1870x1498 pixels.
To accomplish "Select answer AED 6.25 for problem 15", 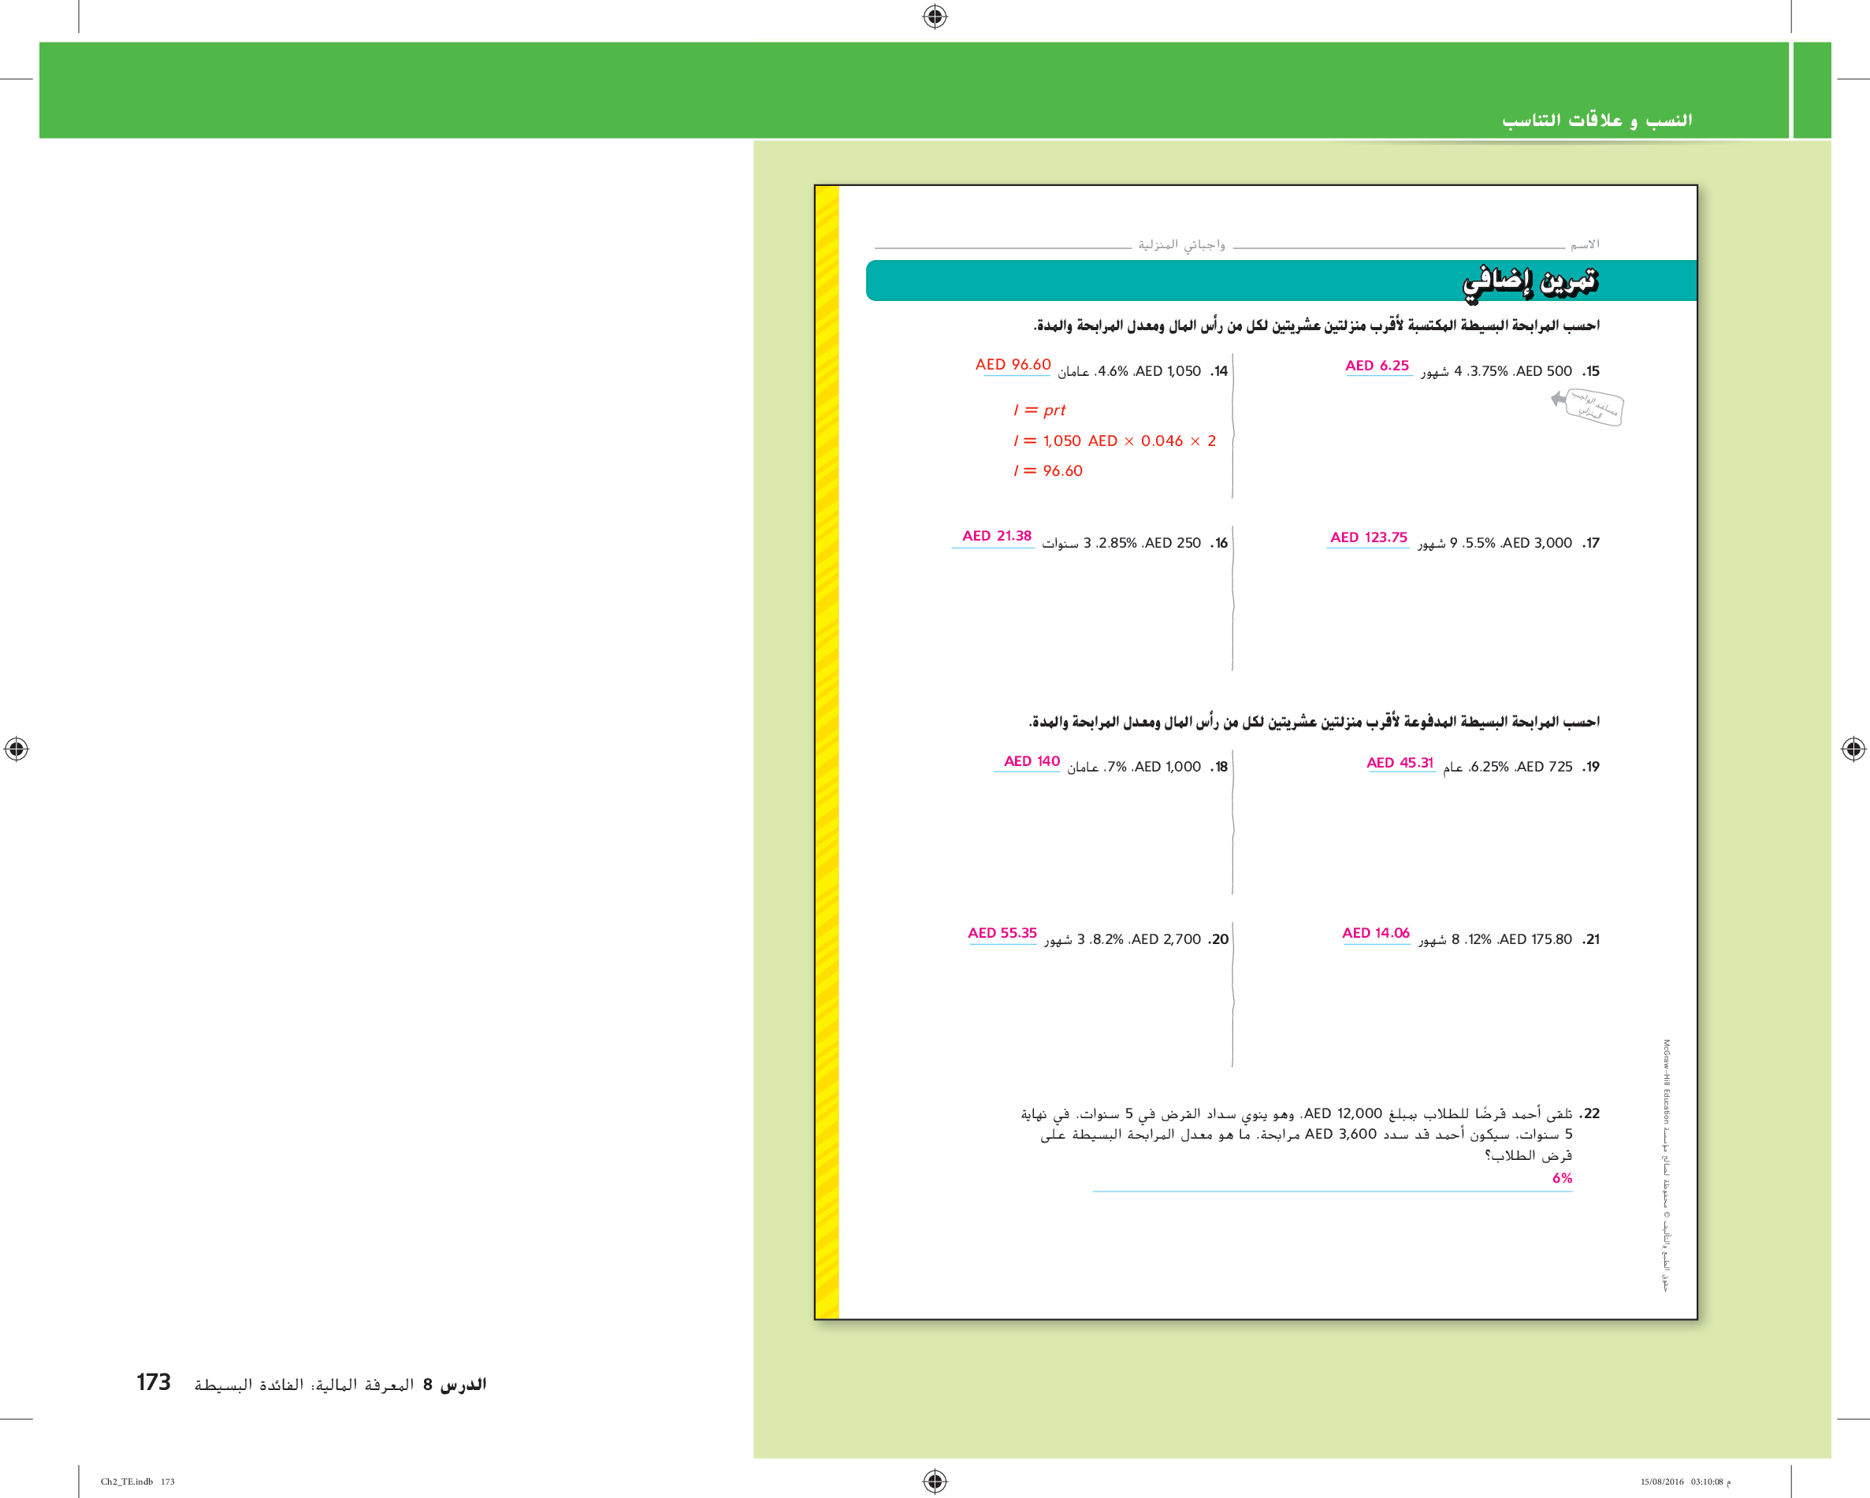I will [x=1377, y=366].
